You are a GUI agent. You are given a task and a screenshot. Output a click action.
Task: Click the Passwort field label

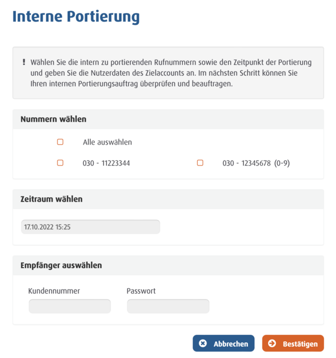pos(141,291)
